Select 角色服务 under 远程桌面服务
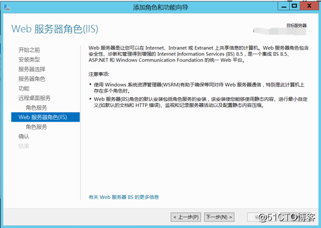The image size is (321, 228). [x=37, y=108]
